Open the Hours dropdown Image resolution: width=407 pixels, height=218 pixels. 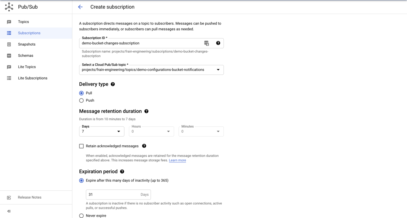(x=168, y=131)
